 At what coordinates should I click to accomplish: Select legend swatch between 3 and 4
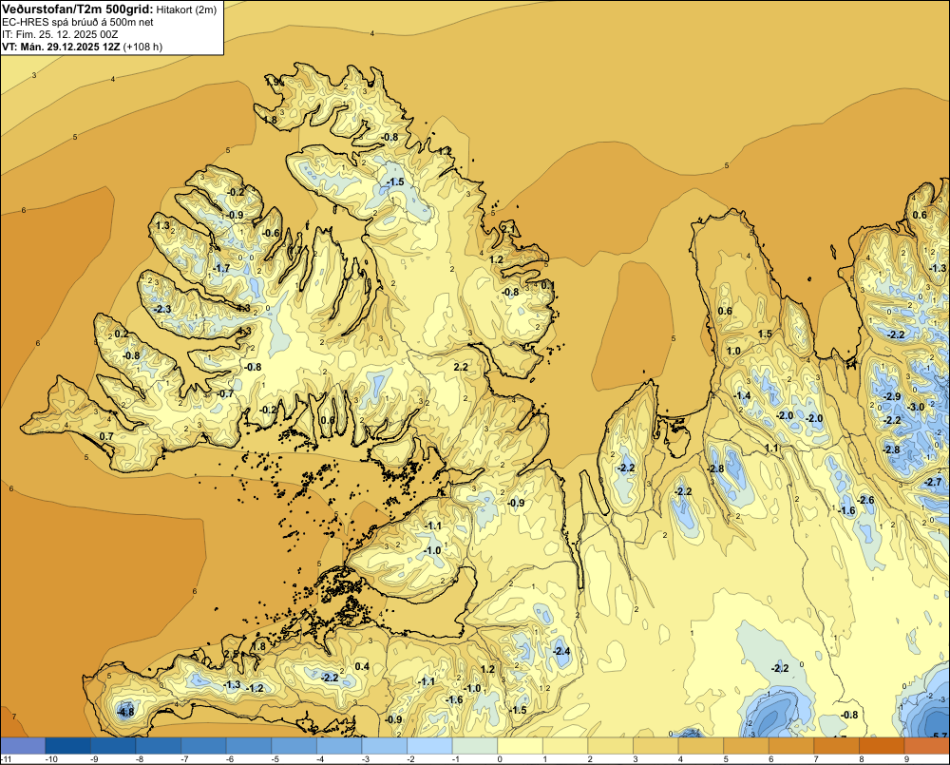tap(656, 746)
